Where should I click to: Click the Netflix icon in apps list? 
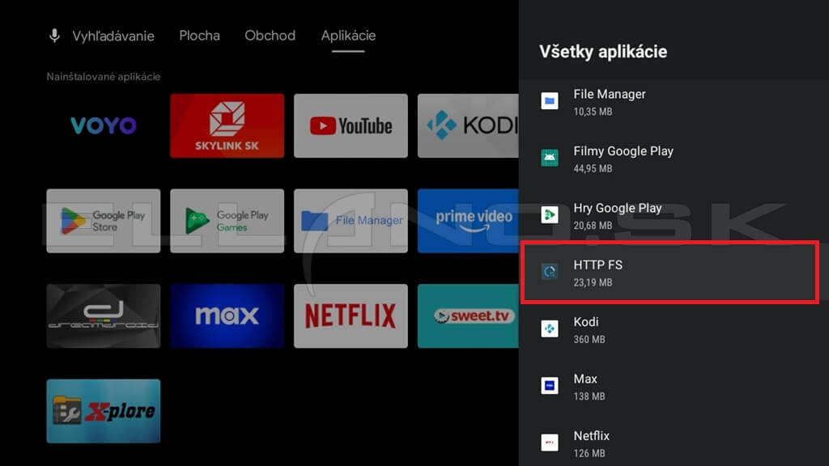[550, 443]
